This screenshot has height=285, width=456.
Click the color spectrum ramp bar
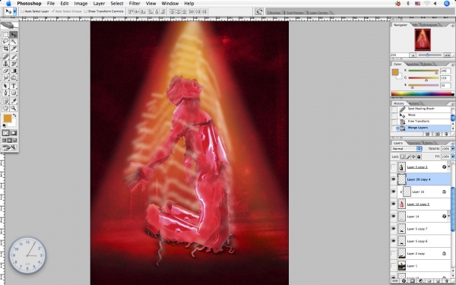(x=423, y=93)
